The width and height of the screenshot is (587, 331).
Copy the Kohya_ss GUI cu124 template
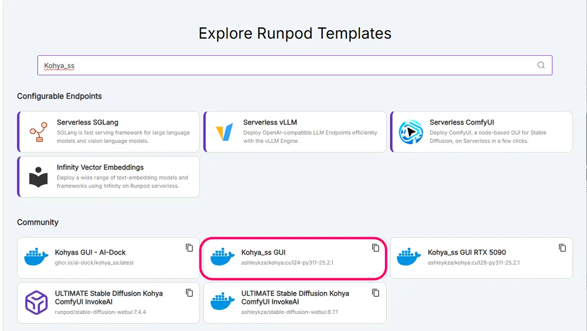376,248
